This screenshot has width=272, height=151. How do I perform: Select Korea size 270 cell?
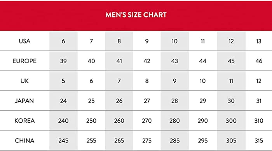coord(147,121)
